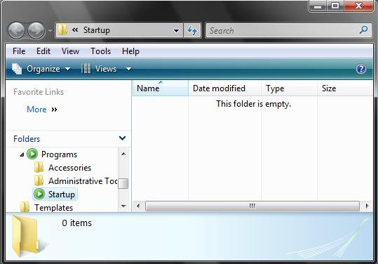Open the Tools menu
This screenshot has width=378, height=264.
(x=101, y=51)
